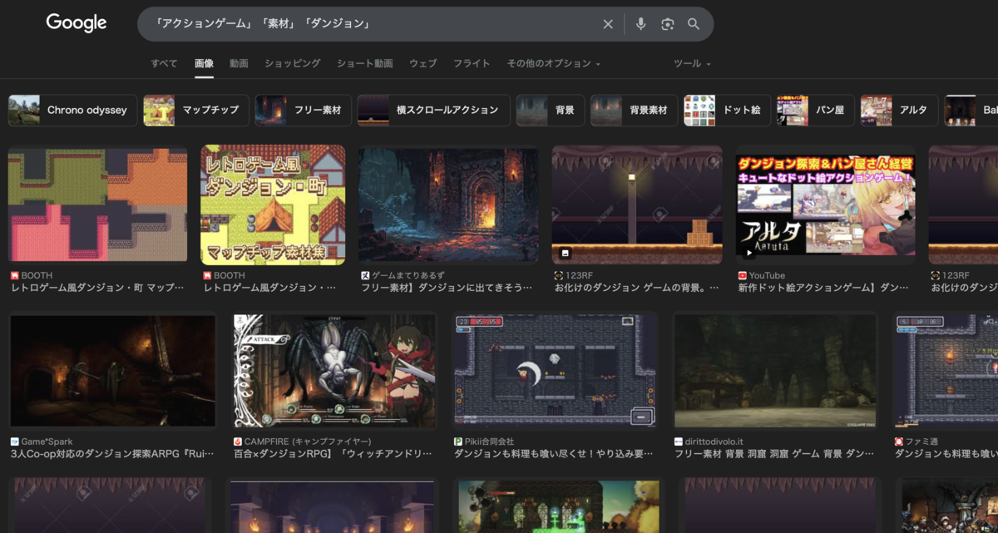Click the licensable badge on the 123RF lamp image
This screenshot has height=533, width=998.
566,252
